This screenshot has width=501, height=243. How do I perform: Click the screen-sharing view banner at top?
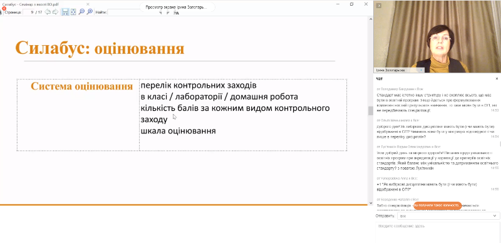[177, 7]
